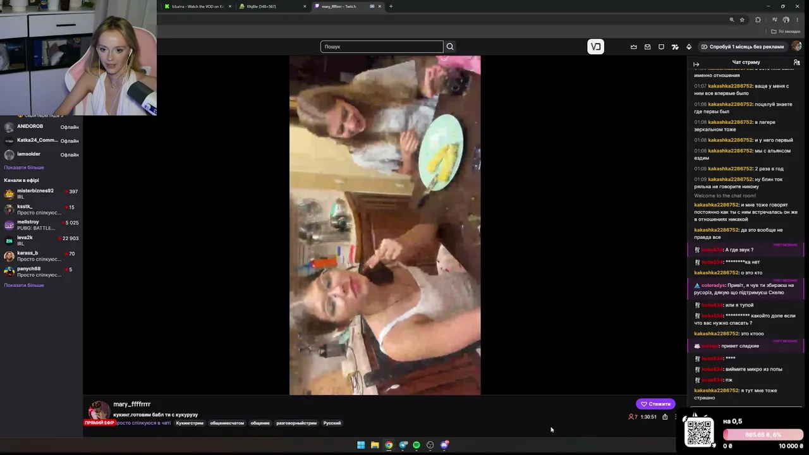The width and height of the screenshot is (809, 455).
Task: Click the share stream icon
Action: click(x=665, y=417)
